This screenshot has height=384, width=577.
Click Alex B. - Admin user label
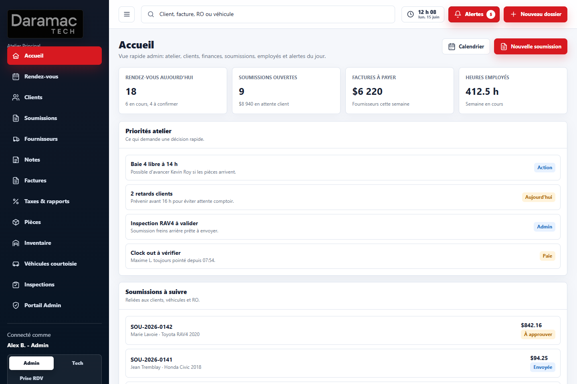coord(28,345)
